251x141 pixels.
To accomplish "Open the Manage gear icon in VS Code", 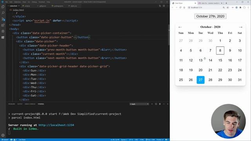I will click(3, 135).
